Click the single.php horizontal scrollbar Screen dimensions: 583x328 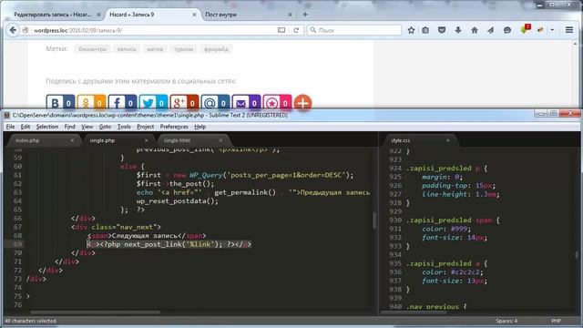pyautogui.click(x=96, y=313)
